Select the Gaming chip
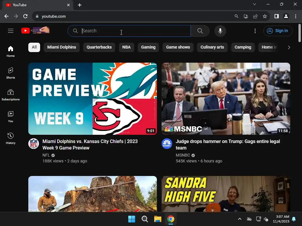Screen dimensions: 302x226 tap(148, 47)
